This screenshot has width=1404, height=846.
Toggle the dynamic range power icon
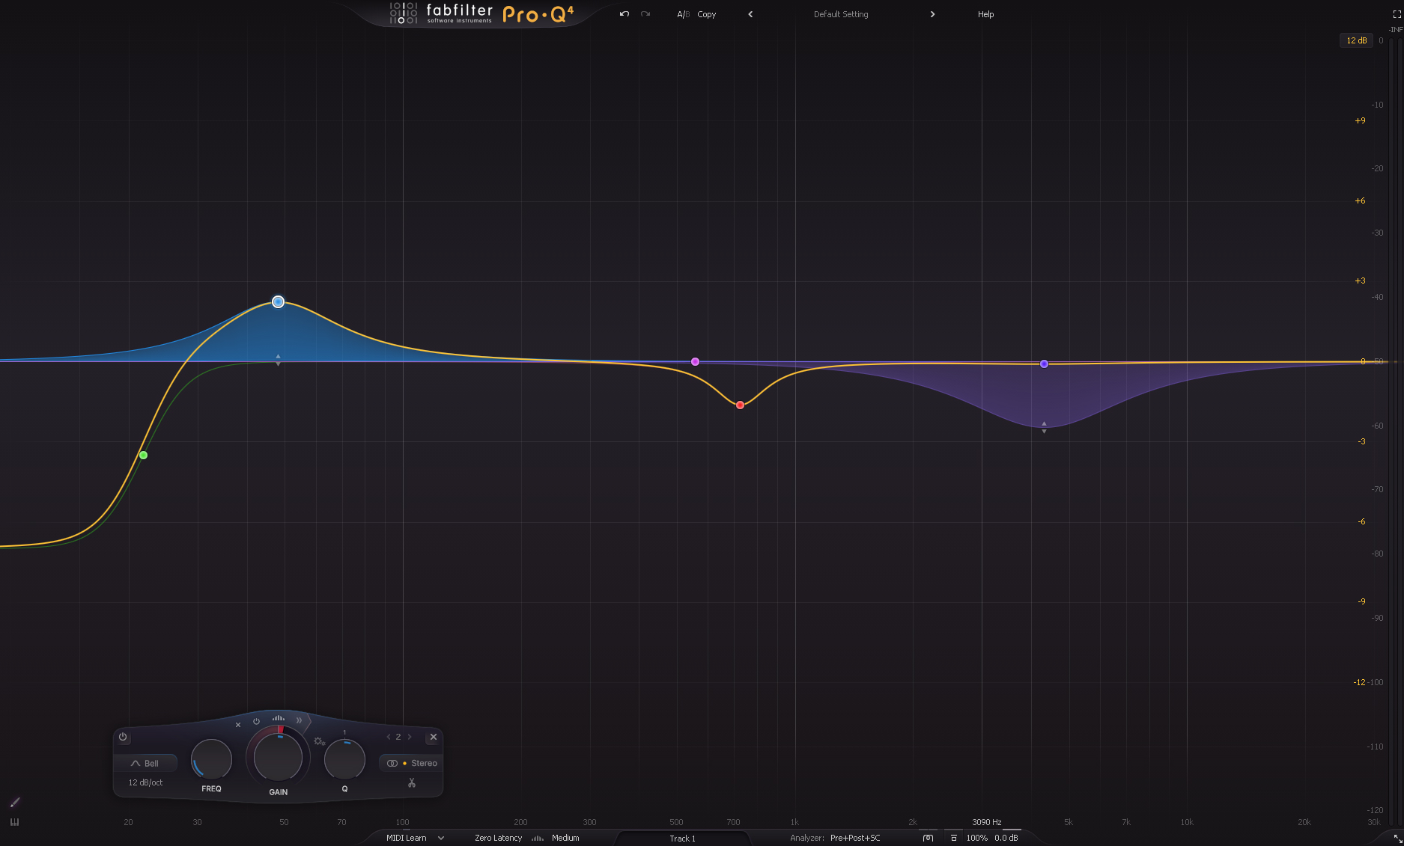pos(256,722)
